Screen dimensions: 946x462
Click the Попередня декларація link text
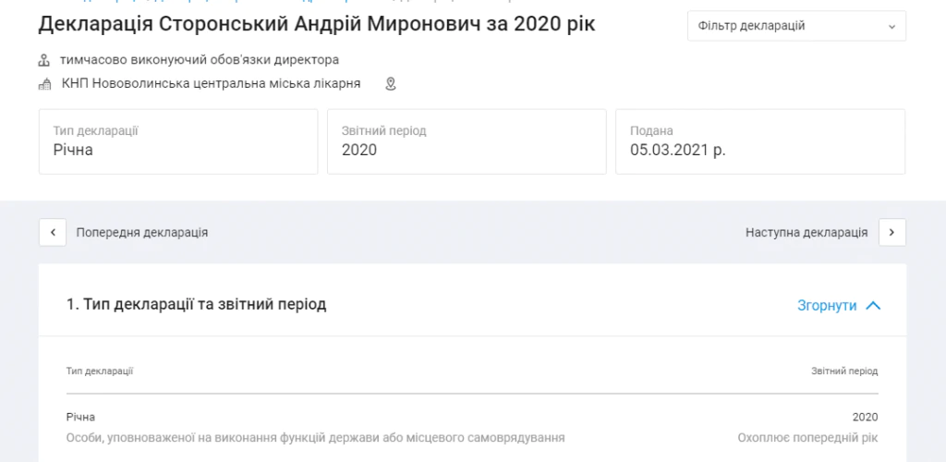141,232
